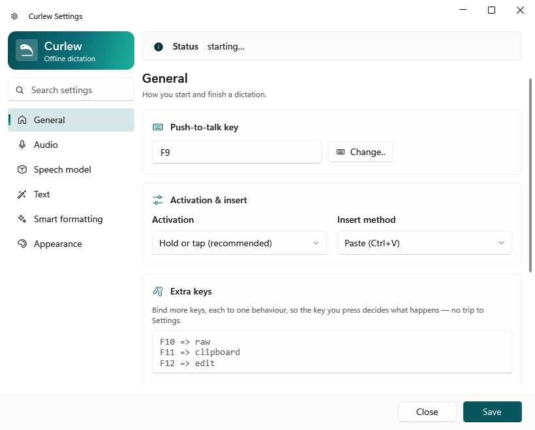Click the keyboard icon inside Change button
The width and height of the screenshot is (535, 430).
(x=341, y=152)
